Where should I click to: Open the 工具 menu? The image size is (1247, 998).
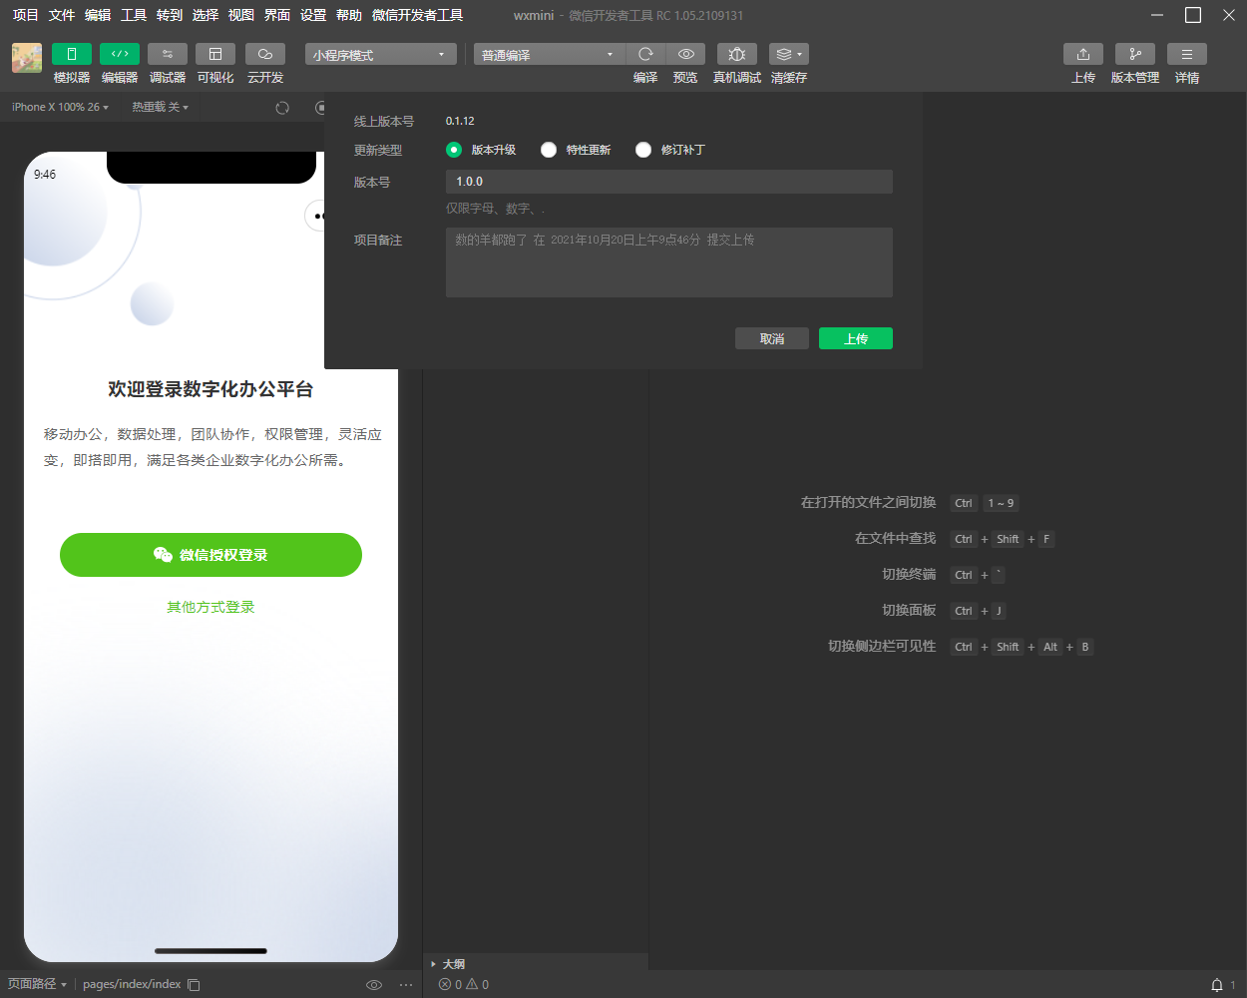(x=134, y=15)
